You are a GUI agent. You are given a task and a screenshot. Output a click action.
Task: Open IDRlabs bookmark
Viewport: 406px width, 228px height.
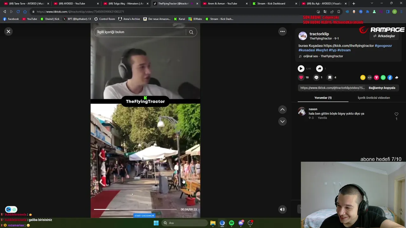click(195, 19)
